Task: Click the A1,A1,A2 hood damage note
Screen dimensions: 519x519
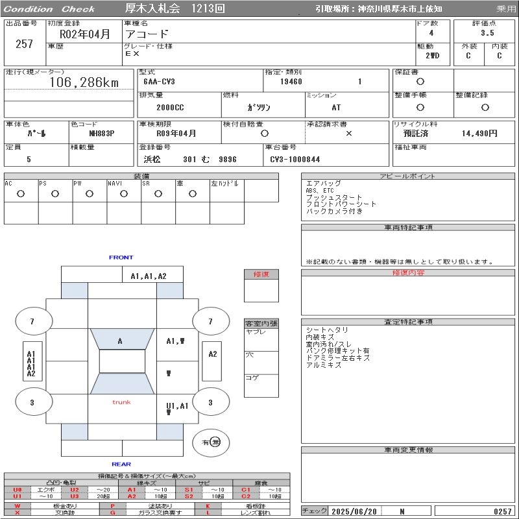Action: (149, 276)
